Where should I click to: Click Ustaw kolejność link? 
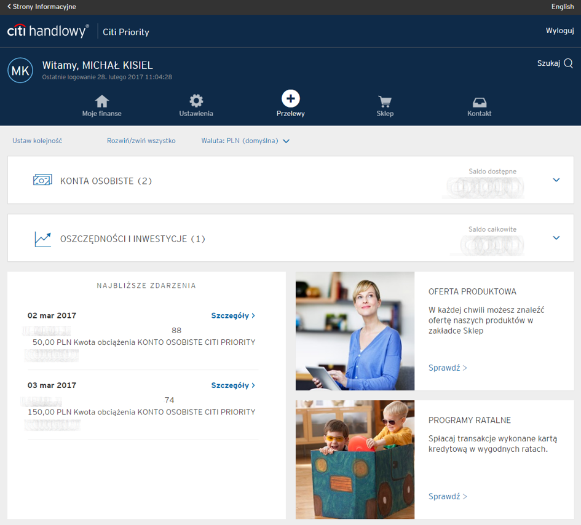[x=37, y=141]
